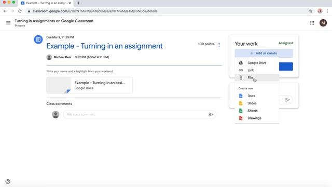Open the main hamburger menu
The height and width of the screenshot is (187, 332).
point(8,23)
